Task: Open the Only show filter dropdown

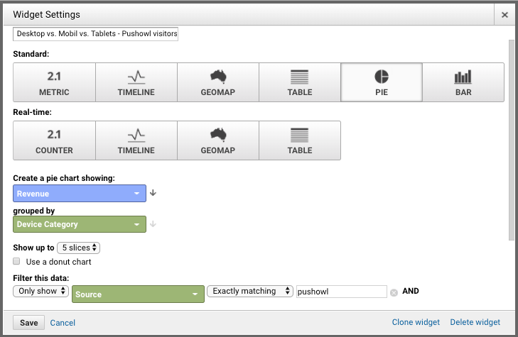Action: pos(41,291)
